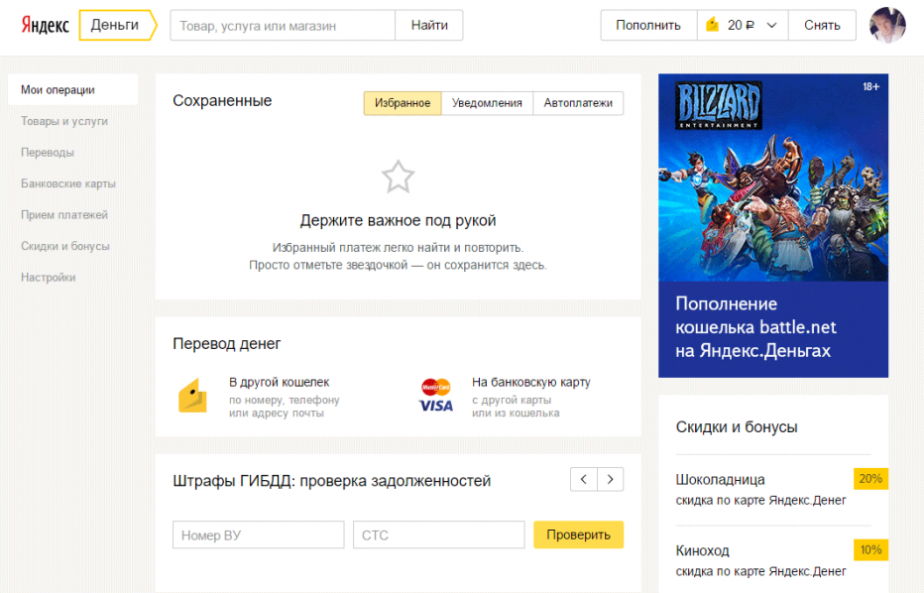
Task: Switch to the Избранное tab
Action: (403, 103)
